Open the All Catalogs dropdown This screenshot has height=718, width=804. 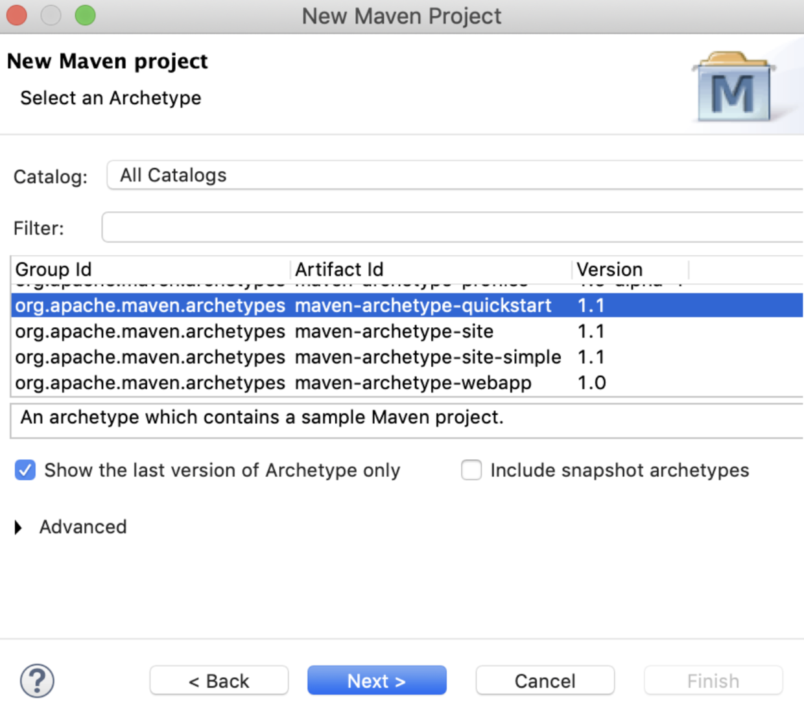point(455,175)
